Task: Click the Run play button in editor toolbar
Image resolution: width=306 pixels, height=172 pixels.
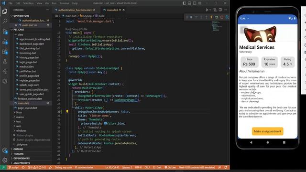Action: 207,10
